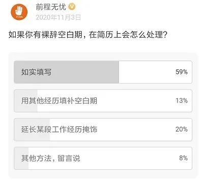Click the white unfilled area of 其他方法 bar
The image size is (206, 185).
coord(110,158)
